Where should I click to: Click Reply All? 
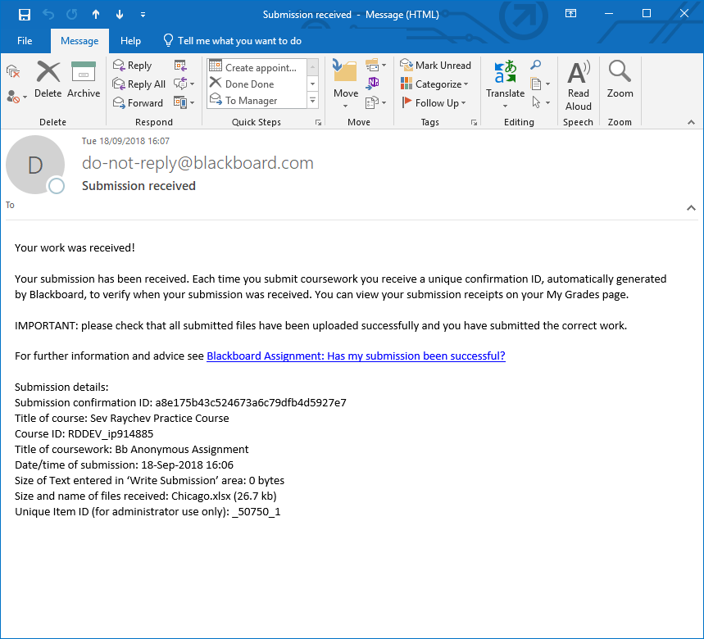point(139,84)
